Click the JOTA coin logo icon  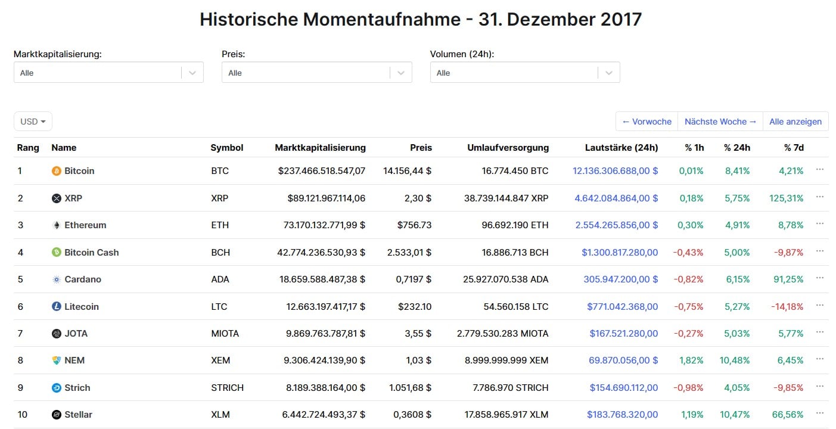pyautogui.click(x=57, y=334)
